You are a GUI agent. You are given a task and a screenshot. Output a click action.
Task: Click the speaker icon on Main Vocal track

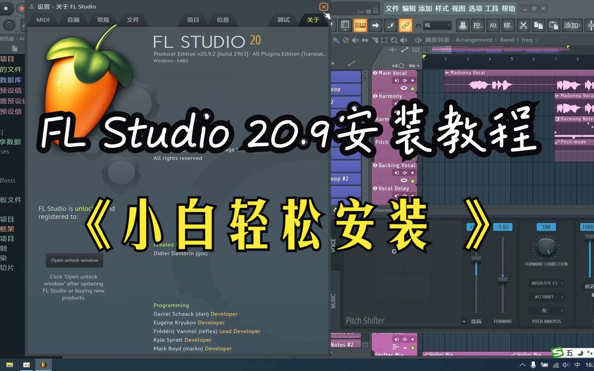pos(405,81)
